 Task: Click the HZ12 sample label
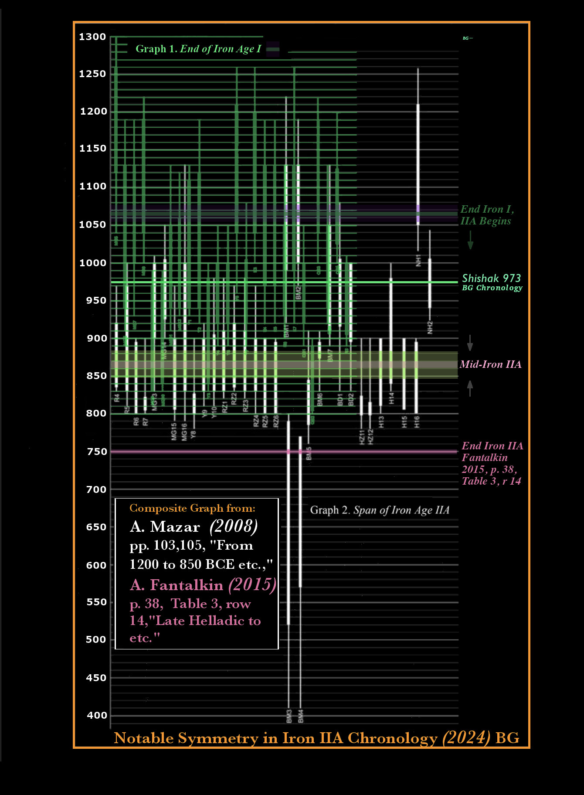pyautogui.click(x=371, y=437)
